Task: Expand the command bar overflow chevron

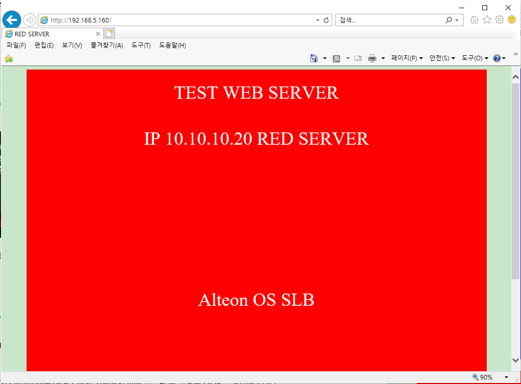Action: tap(516, 54)
